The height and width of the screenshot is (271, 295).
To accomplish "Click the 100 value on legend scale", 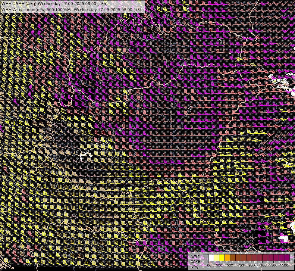I will [208, 265].
